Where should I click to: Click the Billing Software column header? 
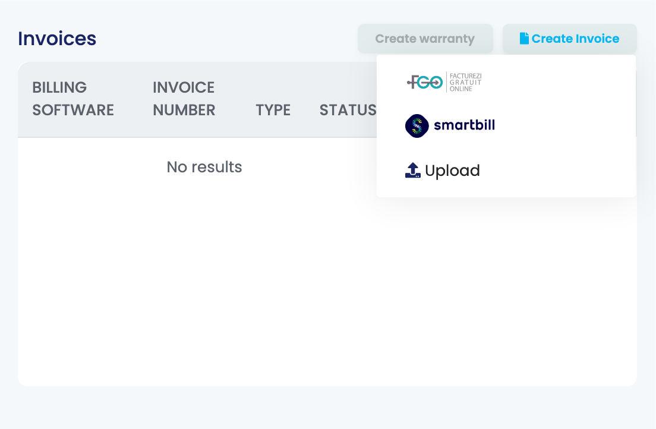click(73, 99)
